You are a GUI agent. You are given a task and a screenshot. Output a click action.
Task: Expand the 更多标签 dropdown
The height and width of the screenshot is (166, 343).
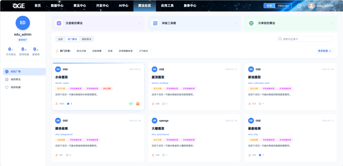click(324, 51)
